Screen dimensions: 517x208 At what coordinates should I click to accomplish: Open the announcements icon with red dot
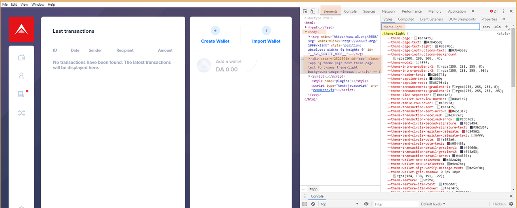coord(22,94)
